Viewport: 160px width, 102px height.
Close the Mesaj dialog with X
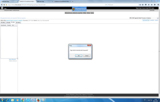(x=89, y=45)
